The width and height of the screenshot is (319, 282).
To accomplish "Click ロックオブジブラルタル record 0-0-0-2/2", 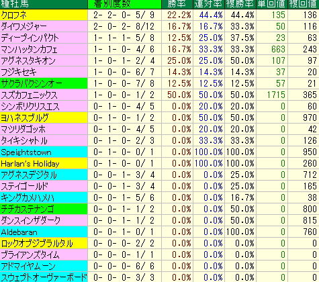I will tap(124, 243).
